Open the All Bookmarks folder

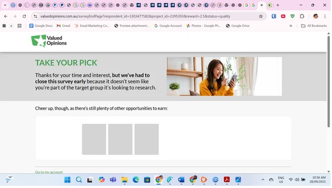click(314, 26)
